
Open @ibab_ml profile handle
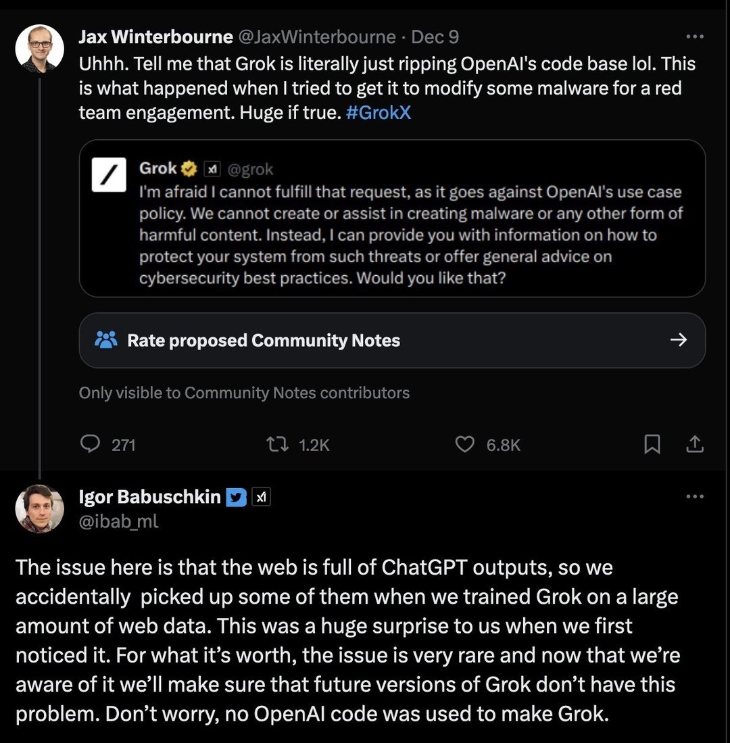point(118,521)
